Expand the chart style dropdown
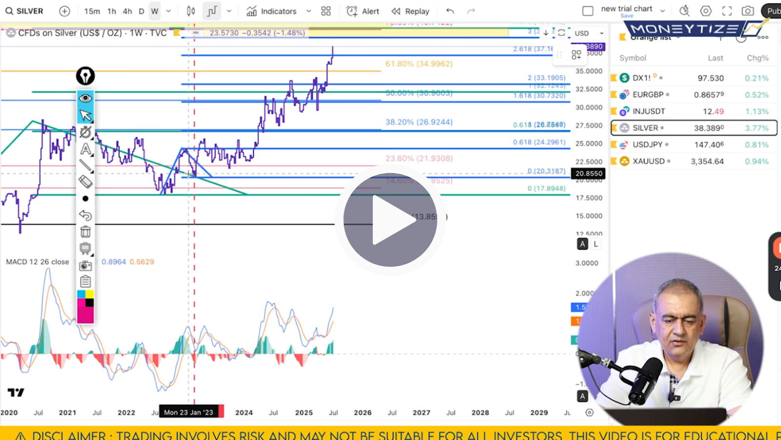Image resolution: width=781 pixels, height=440 pixels. click(229, 11)
